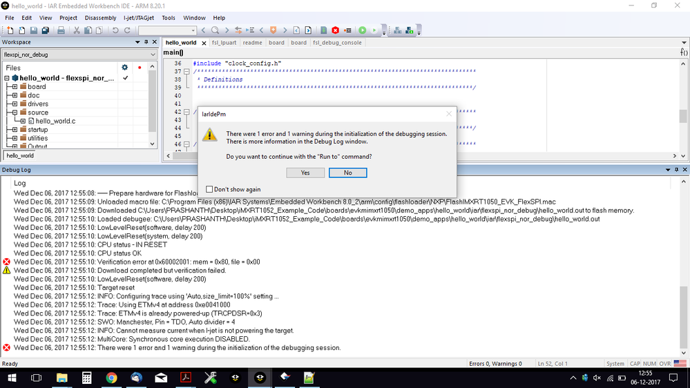The image size is (690, 388).
Task: Toggle bookmark with orange shield icon
Action: [273, 30]
